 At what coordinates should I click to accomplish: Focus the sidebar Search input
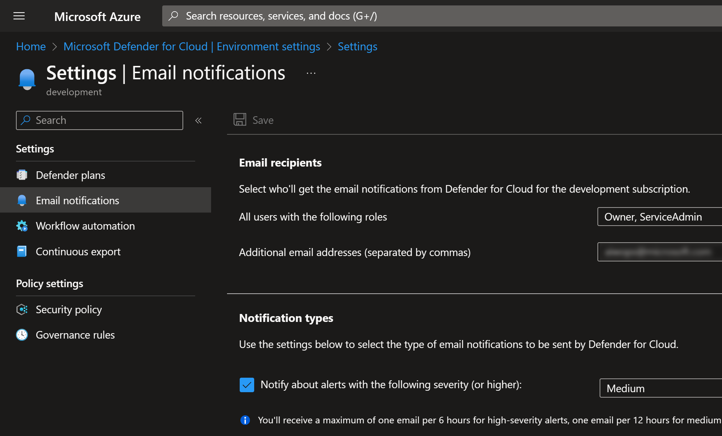pos(100,120)
